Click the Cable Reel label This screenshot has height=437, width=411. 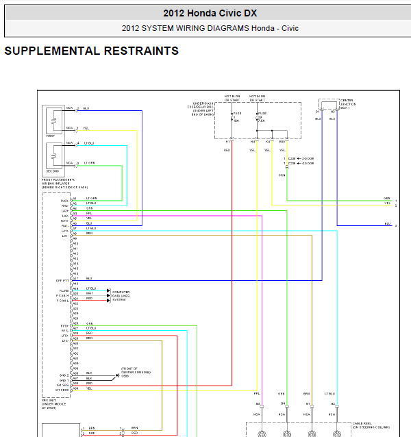click(x=371, y=425)
